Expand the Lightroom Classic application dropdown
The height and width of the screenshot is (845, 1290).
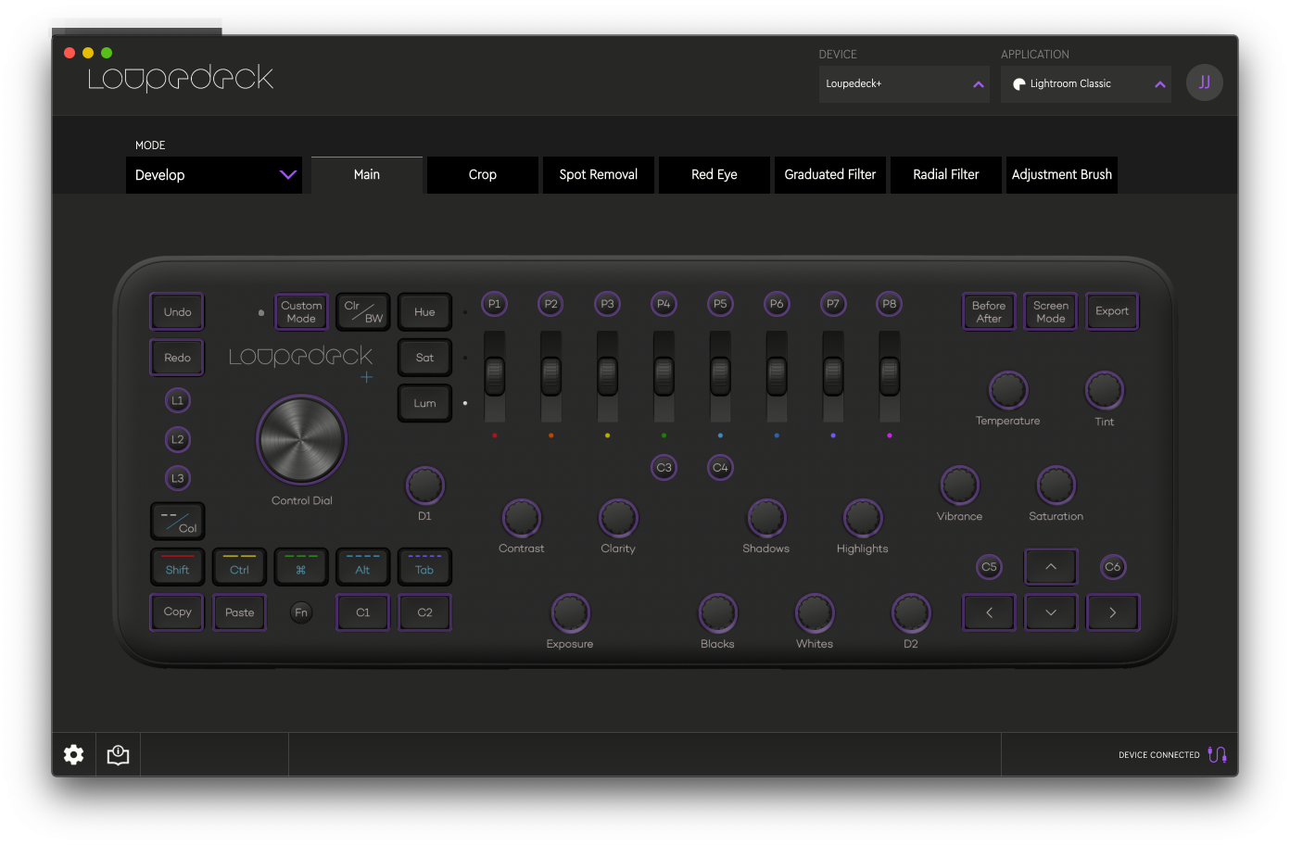pos(1086,83)
